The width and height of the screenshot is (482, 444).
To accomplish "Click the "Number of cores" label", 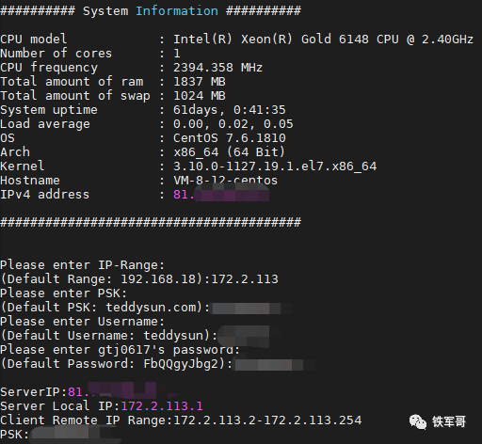I will click(x=56, y=54).
